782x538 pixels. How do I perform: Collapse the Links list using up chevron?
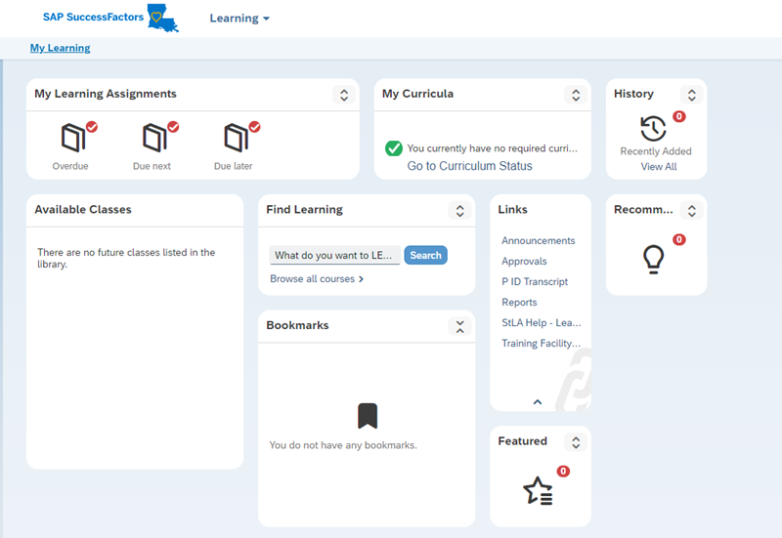tap(537, 401)
